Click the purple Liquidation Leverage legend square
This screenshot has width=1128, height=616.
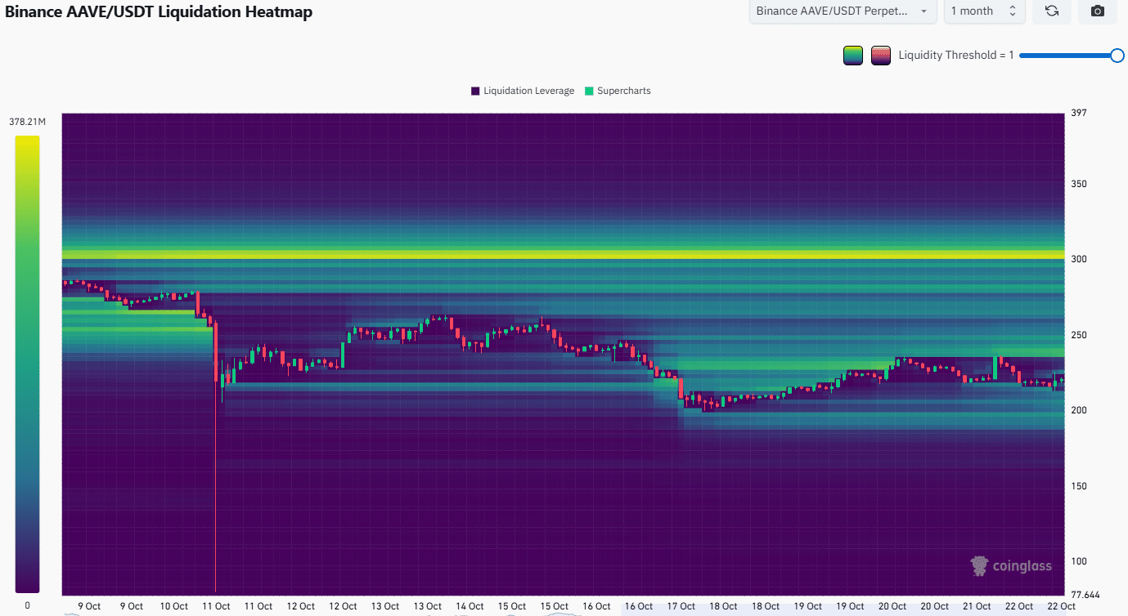point(475,91)
